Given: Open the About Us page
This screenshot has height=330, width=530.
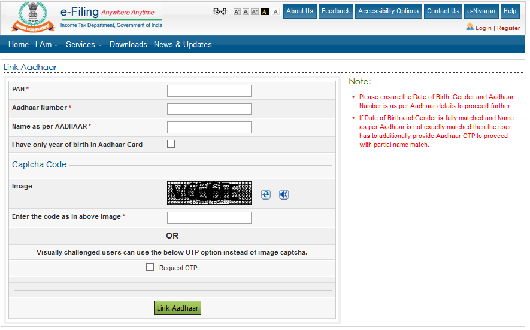Looking at the screenshot, I should (300, 11).
